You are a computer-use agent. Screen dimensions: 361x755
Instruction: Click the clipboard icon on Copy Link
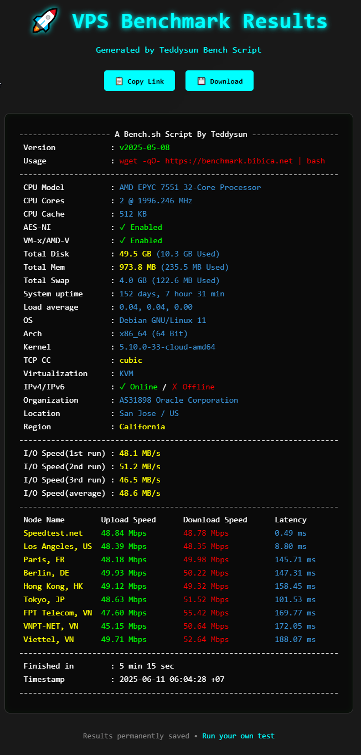coord(118,81)
